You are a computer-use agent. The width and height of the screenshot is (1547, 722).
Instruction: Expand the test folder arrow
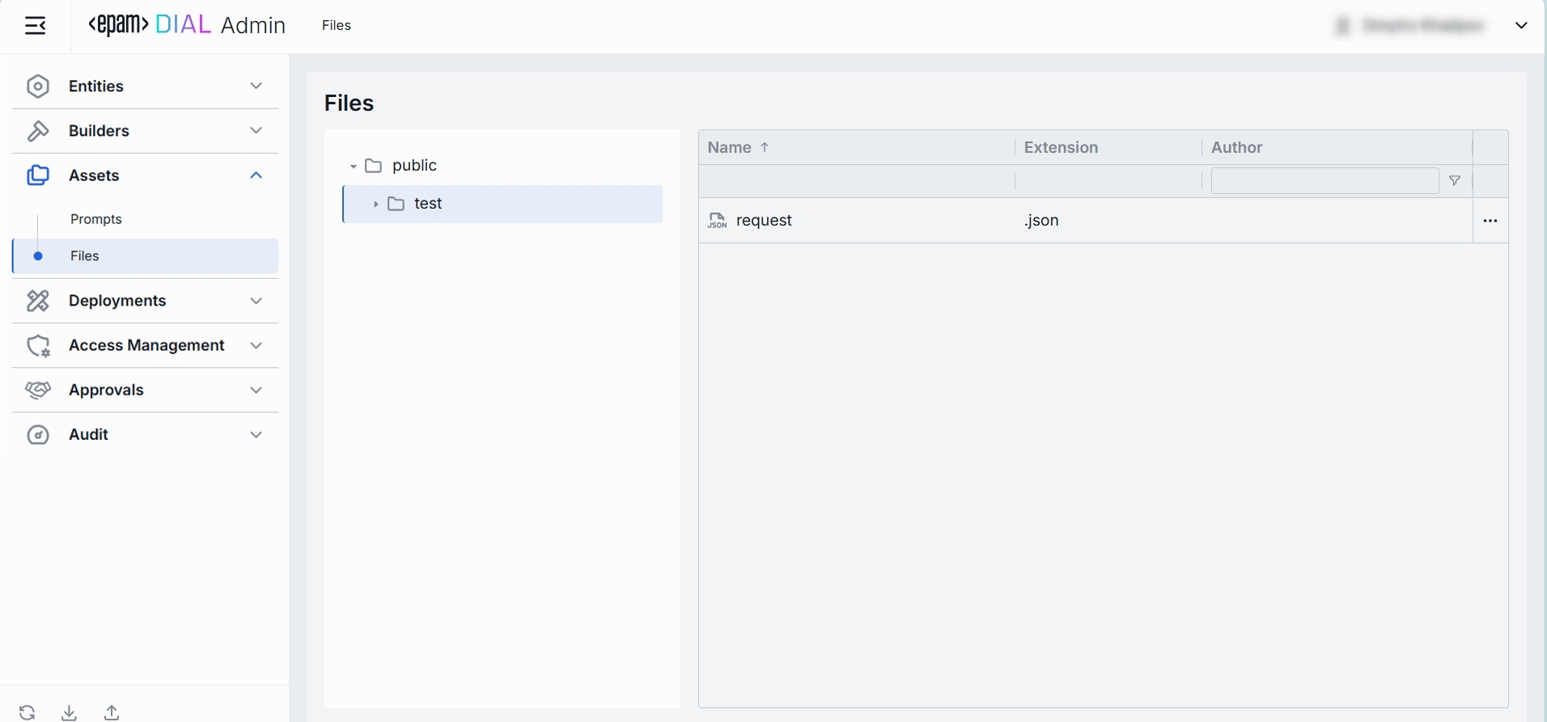click(376, 204)
